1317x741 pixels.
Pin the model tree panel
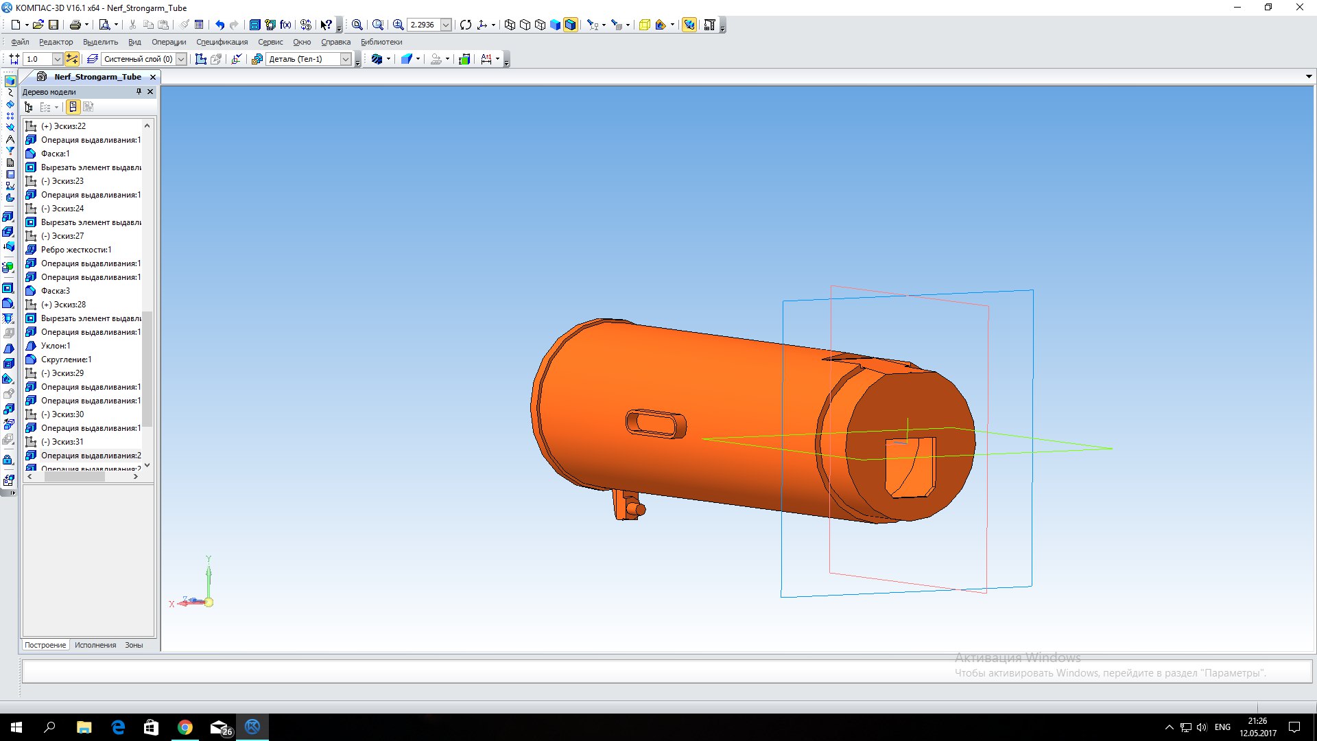tap(139, 91)
